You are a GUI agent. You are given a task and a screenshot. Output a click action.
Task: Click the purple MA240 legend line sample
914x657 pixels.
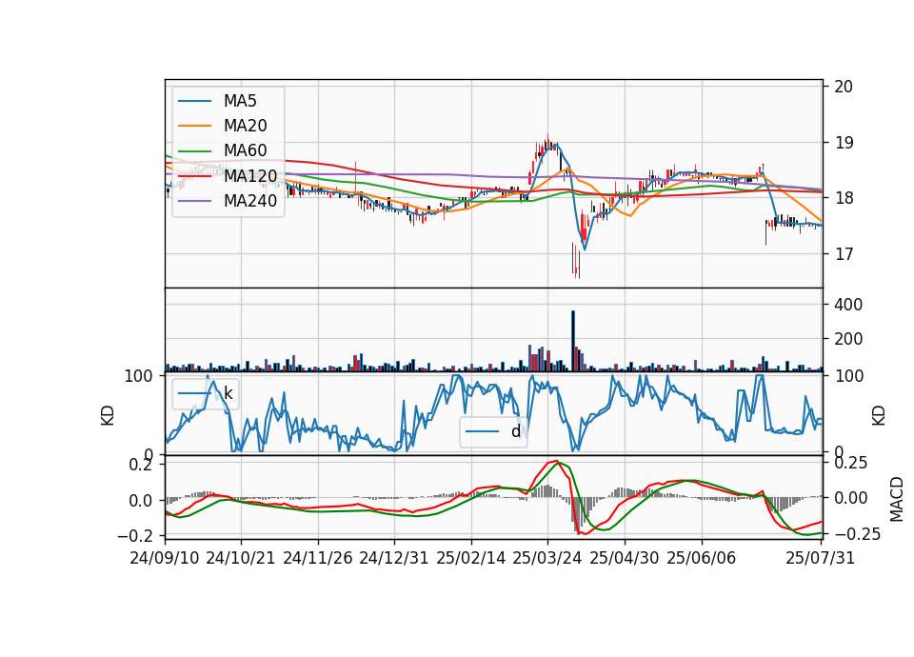coord(194,201)
